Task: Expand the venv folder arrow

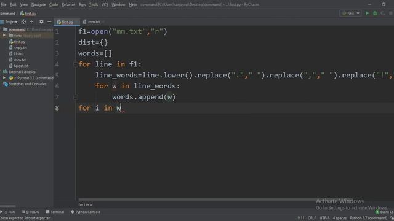Action: (4, 36)
